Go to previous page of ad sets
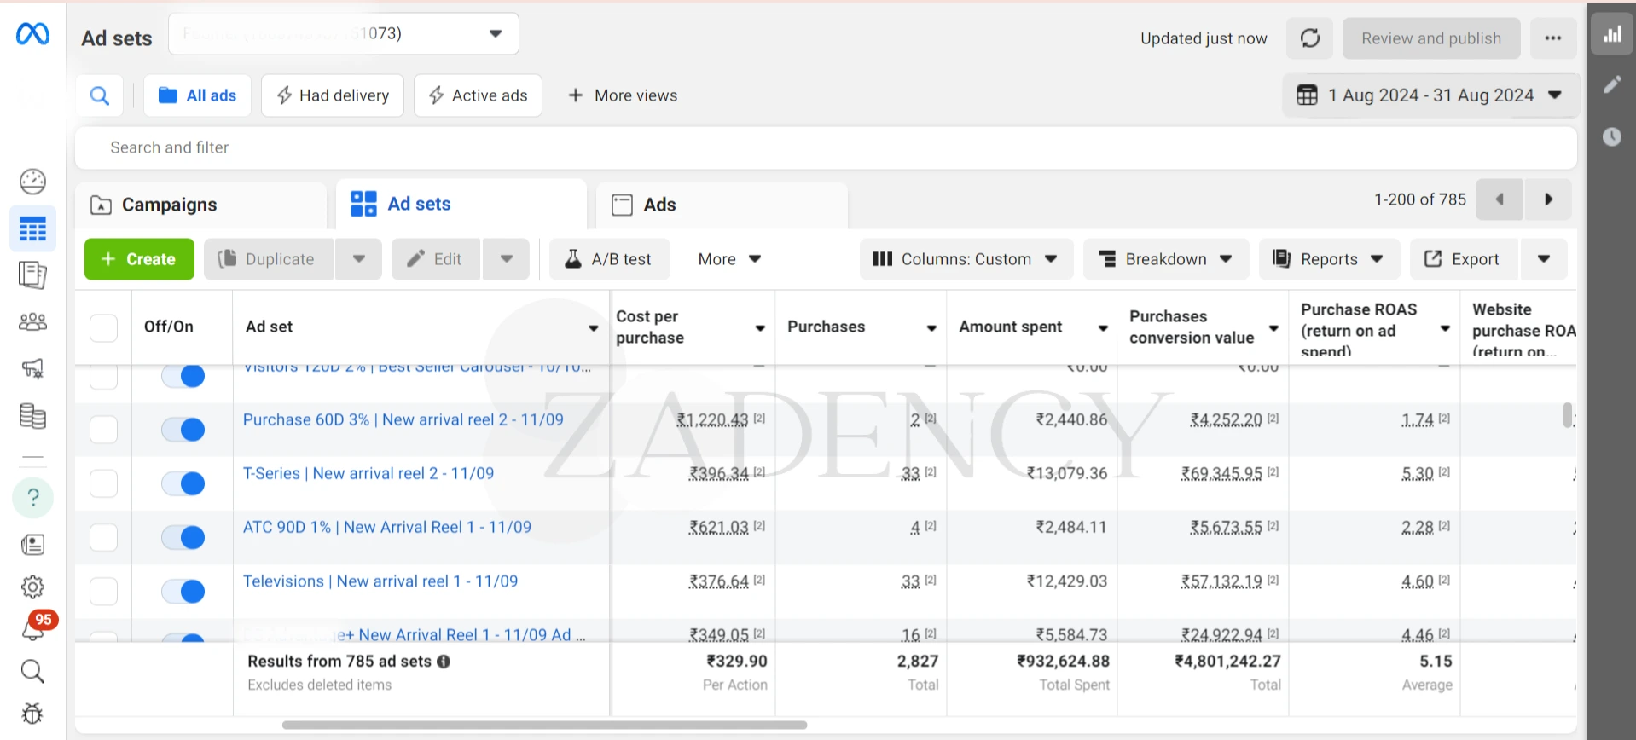 click(1500, 199)
